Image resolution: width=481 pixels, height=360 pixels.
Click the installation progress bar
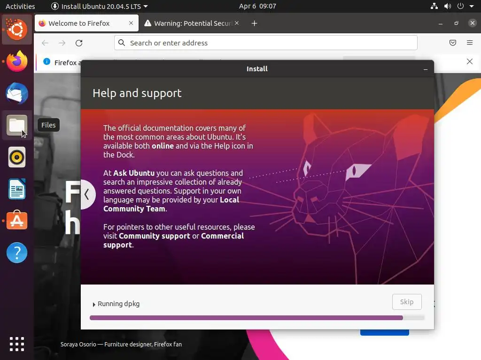tap(257, 318)
